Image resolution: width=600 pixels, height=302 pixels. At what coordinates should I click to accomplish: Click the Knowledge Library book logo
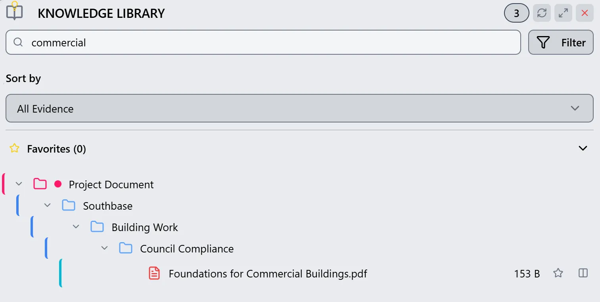(x=15, y=12)
